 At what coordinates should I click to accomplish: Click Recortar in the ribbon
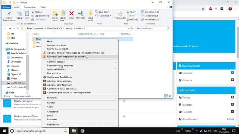37,12
